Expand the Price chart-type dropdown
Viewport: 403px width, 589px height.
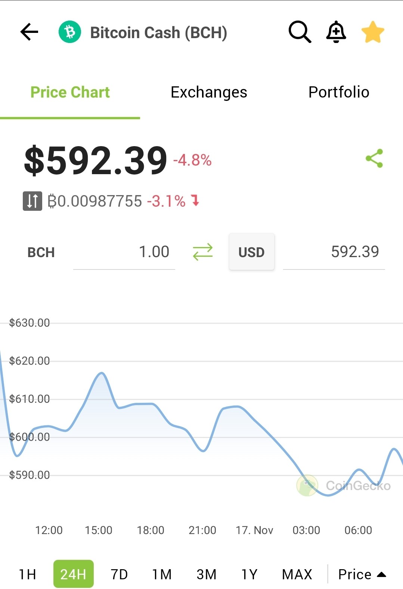362,574
